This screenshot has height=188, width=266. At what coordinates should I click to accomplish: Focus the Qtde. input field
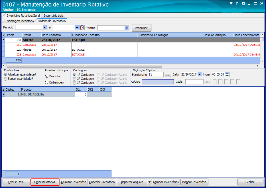[194, 82]
